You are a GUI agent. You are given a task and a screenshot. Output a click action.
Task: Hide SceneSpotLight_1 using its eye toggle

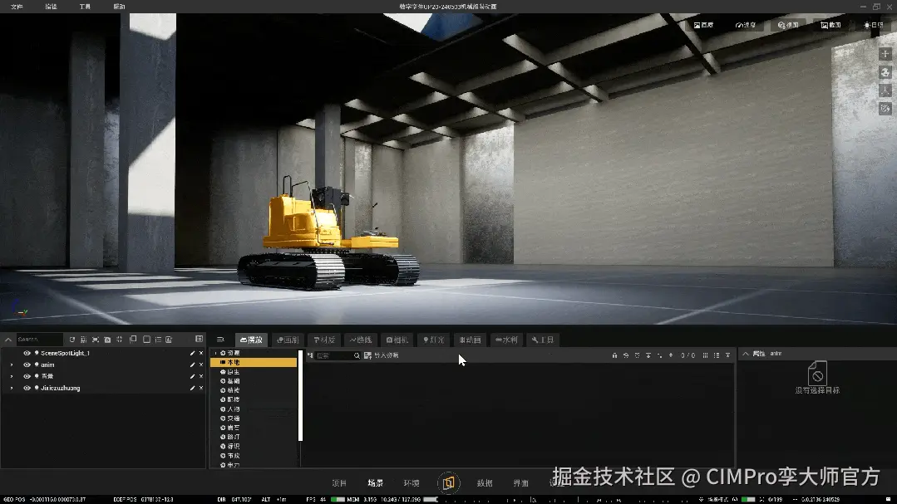coord(26,352)
